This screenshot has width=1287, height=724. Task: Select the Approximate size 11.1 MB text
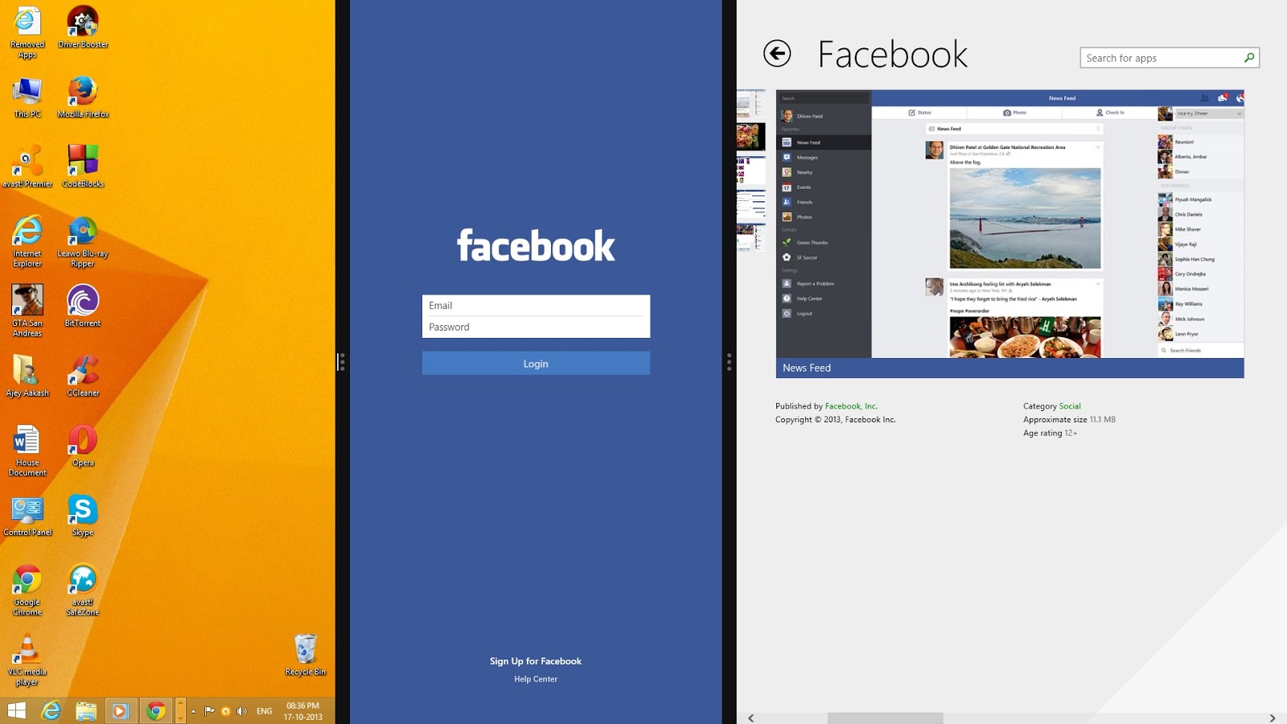pyautogui.click(x=1069, y=420)
